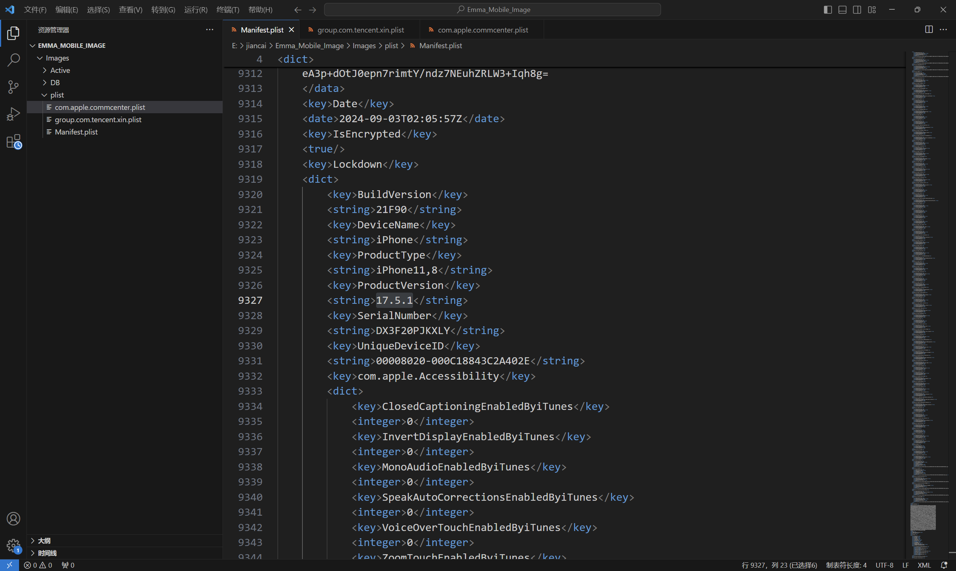Expand the 大纲 outline section
The image size is (956, 571).
tap(125, 541)
